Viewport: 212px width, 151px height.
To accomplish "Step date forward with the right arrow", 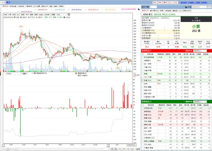I will pyautogui.click(x=206, y=7).
